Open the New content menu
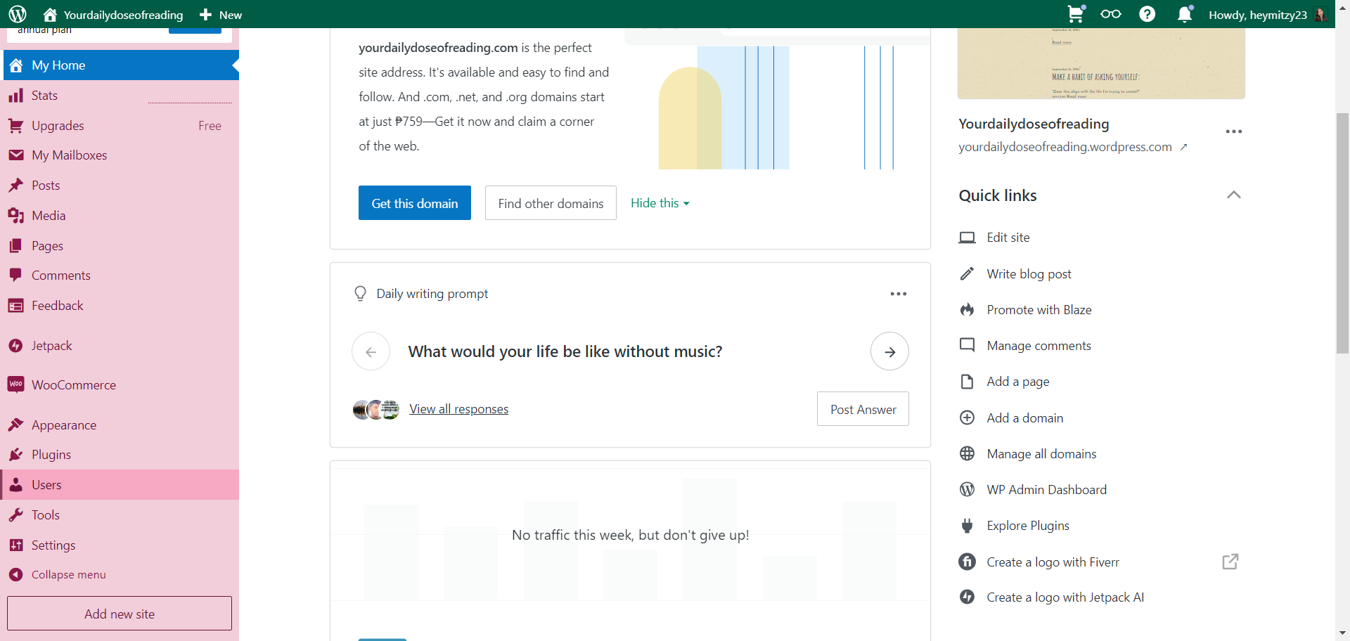 point(221,15)
